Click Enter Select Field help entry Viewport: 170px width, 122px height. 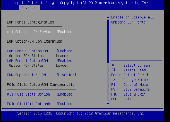[130, 75]
